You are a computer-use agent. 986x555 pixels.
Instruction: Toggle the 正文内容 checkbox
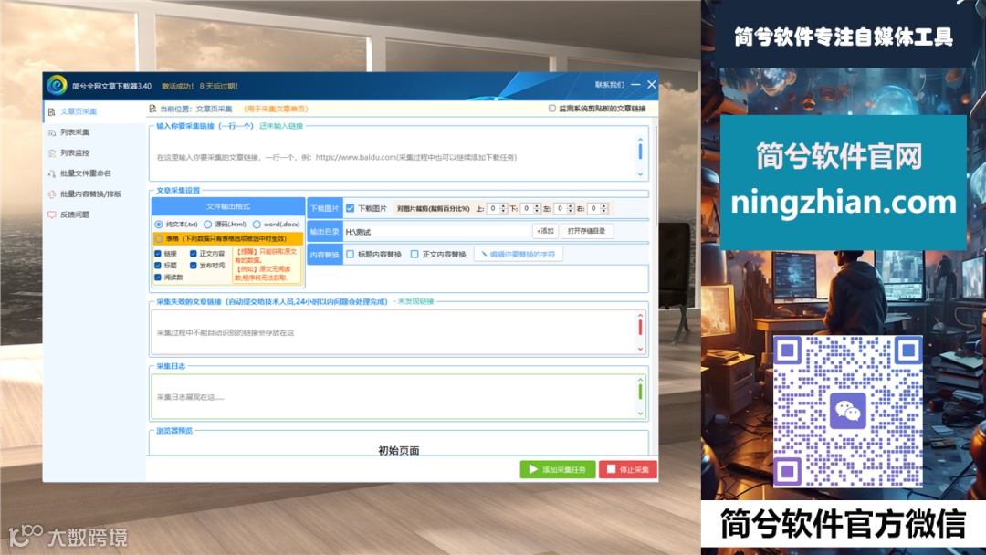193,253
